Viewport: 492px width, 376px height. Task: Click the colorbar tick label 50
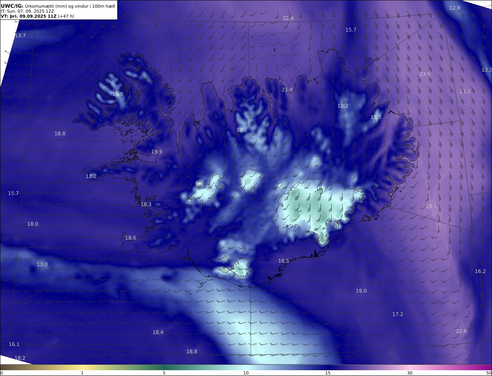(x=489, y=373)
